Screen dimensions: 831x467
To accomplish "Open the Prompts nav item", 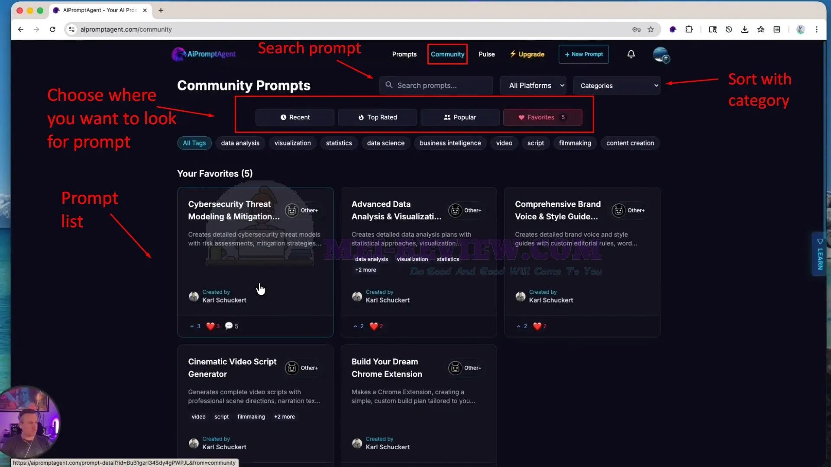I will coord(404,54).
